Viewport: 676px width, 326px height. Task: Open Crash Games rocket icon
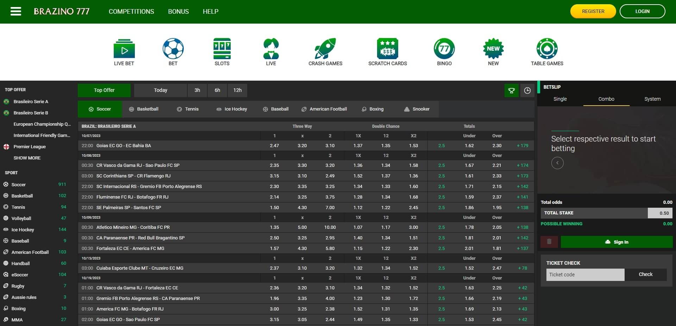tap(325, 49)
